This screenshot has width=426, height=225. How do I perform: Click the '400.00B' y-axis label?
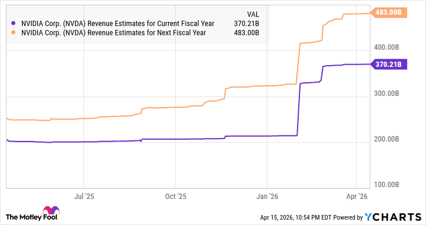pyautogui.click(x=386, y=47)
